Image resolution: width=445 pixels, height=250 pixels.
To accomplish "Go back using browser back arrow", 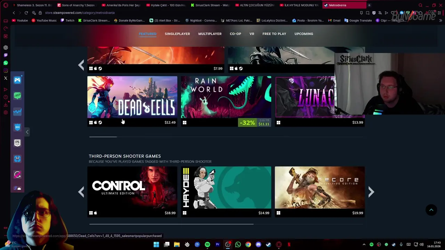I will coord(14,13).
